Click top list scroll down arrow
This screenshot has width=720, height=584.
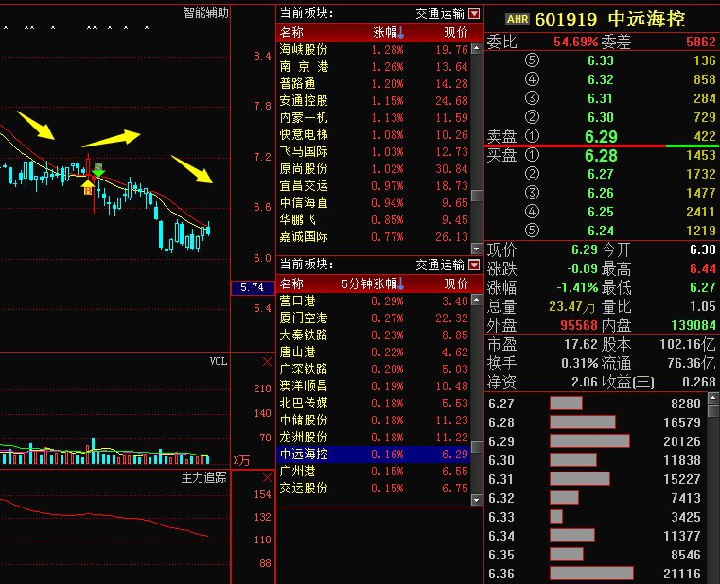[476, 249]
